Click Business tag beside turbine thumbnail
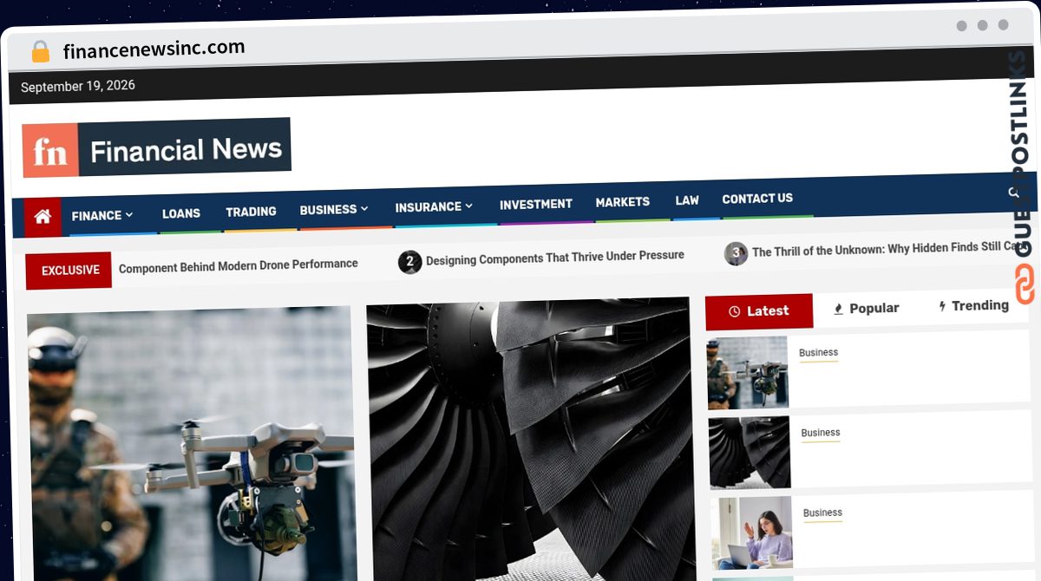Screen dimensions: 1041x581 click(821, 433)
